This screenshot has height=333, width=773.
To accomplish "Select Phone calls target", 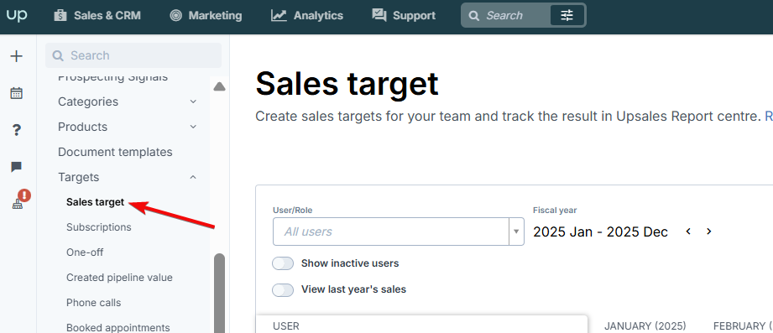I will 94,303.
